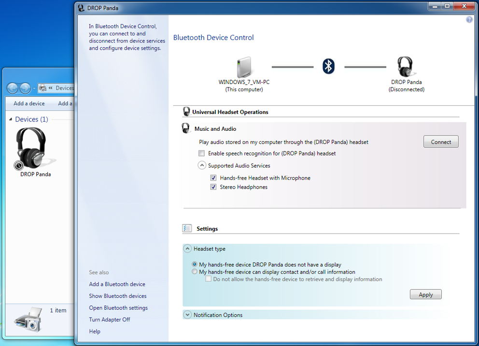Select the DROP Panda device thumbnail

32,147
